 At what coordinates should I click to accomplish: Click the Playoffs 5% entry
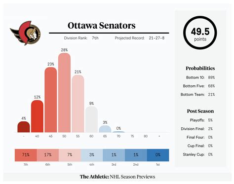[201, 120]
